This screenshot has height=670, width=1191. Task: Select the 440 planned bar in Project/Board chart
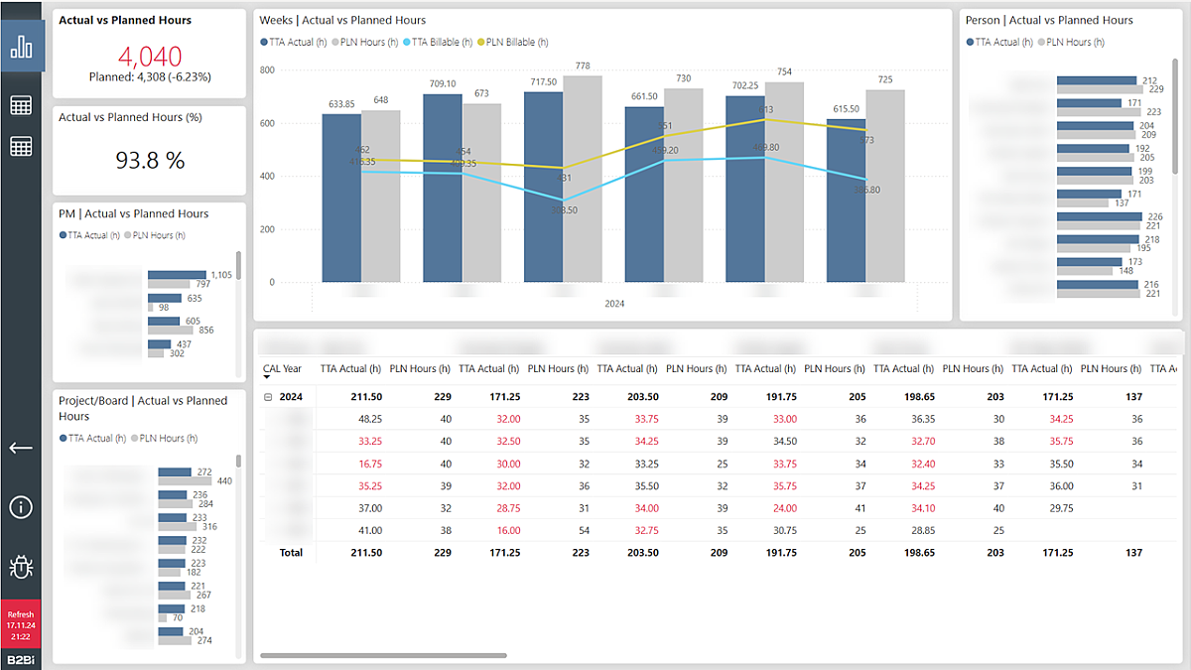coord(185,480)
